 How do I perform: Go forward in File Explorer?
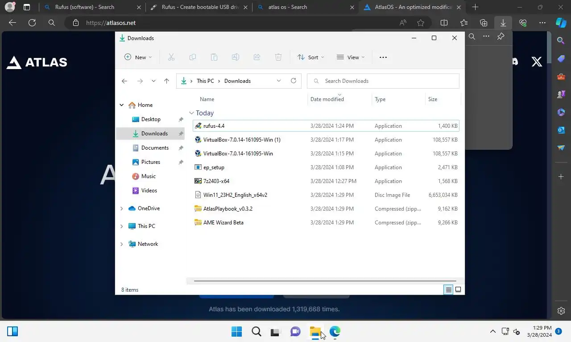tap(140, 81)
